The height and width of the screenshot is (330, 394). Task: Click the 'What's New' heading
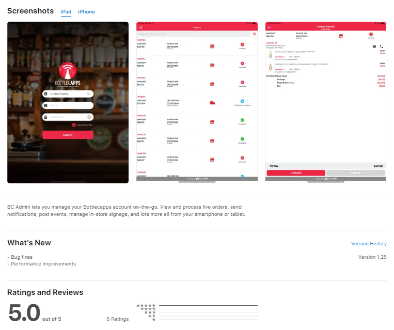pos(29,243)
